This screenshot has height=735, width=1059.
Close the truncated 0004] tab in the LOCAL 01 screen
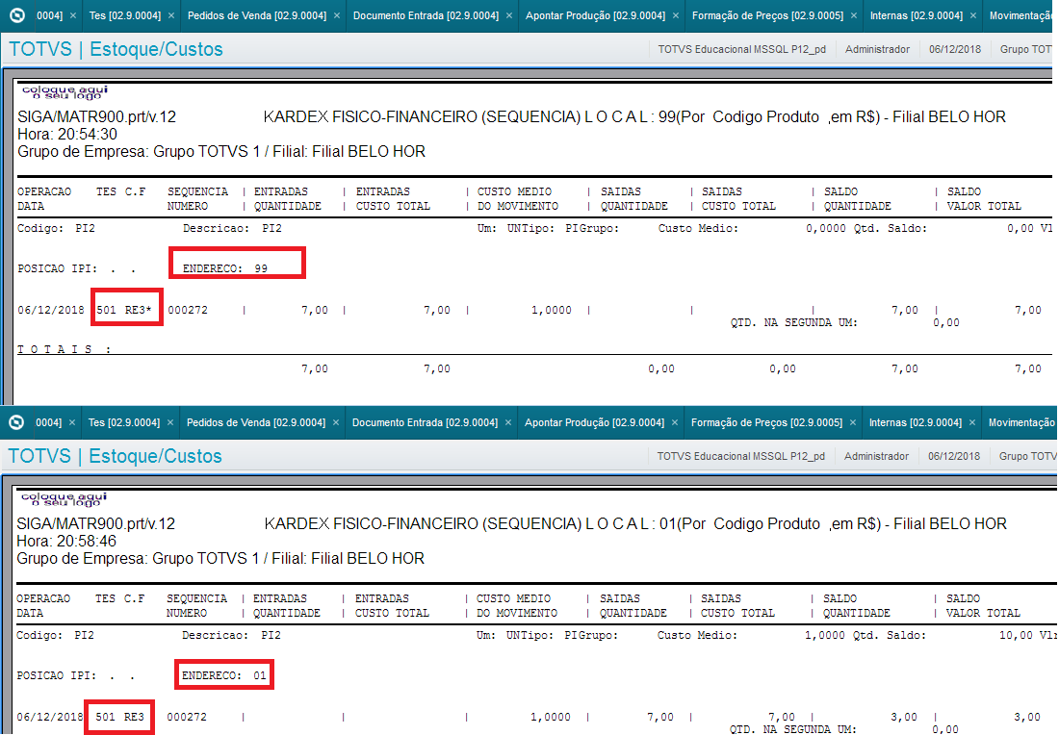point(71,422)
